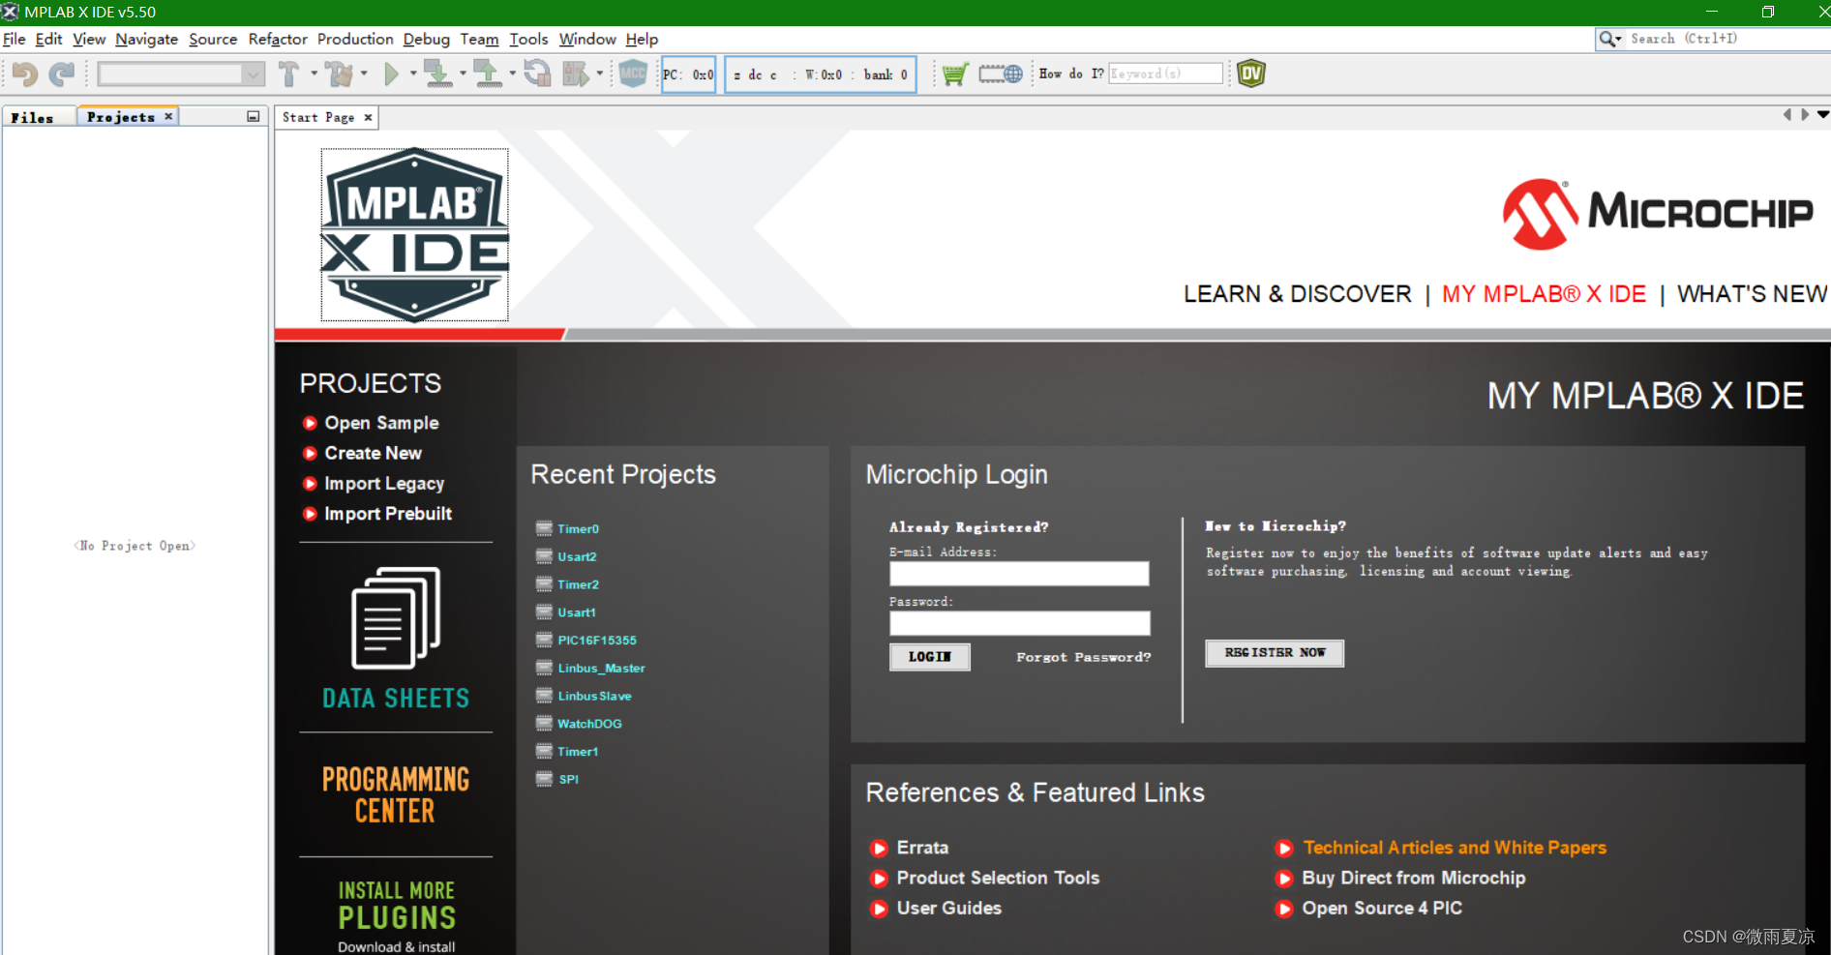Click the WatchDOG project chip icon
1831x955 pixels.
click(x=544, y=723)
